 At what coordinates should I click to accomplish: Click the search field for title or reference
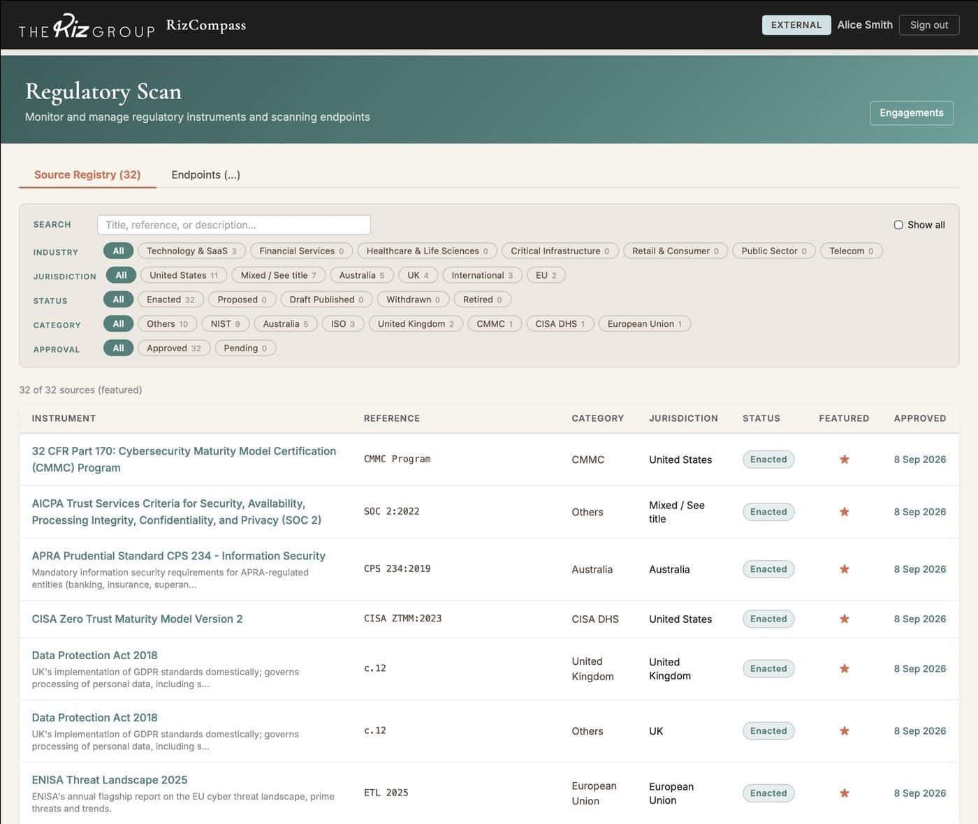(234, 225)
